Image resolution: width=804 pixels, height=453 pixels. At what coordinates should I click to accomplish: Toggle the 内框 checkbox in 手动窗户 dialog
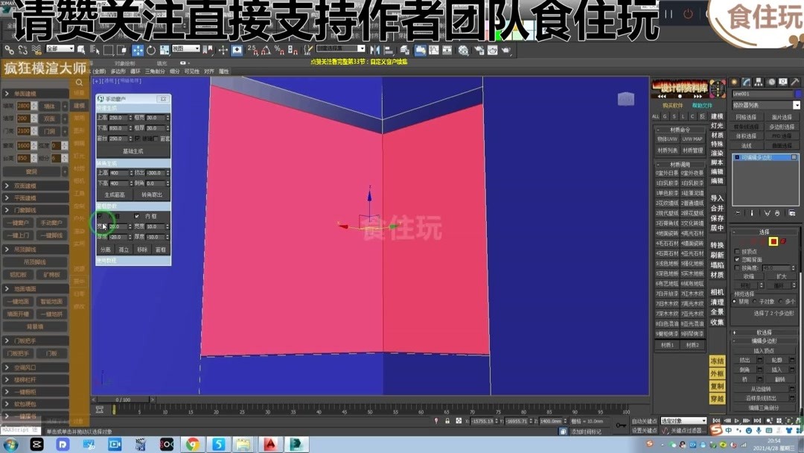click(137, 216)
